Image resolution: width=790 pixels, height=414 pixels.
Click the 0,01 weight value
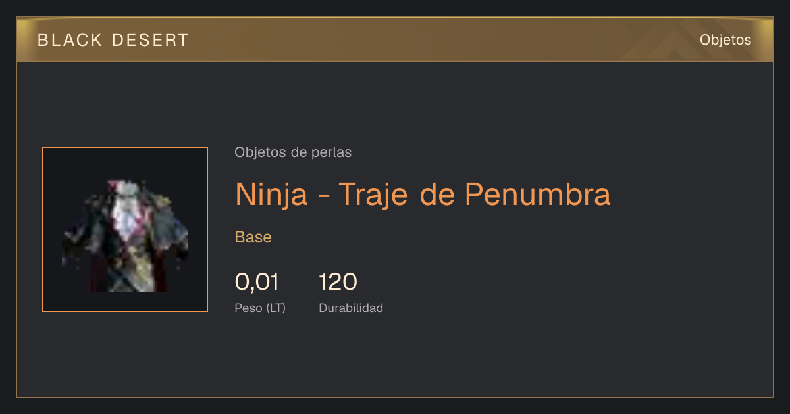click(257, 282)
